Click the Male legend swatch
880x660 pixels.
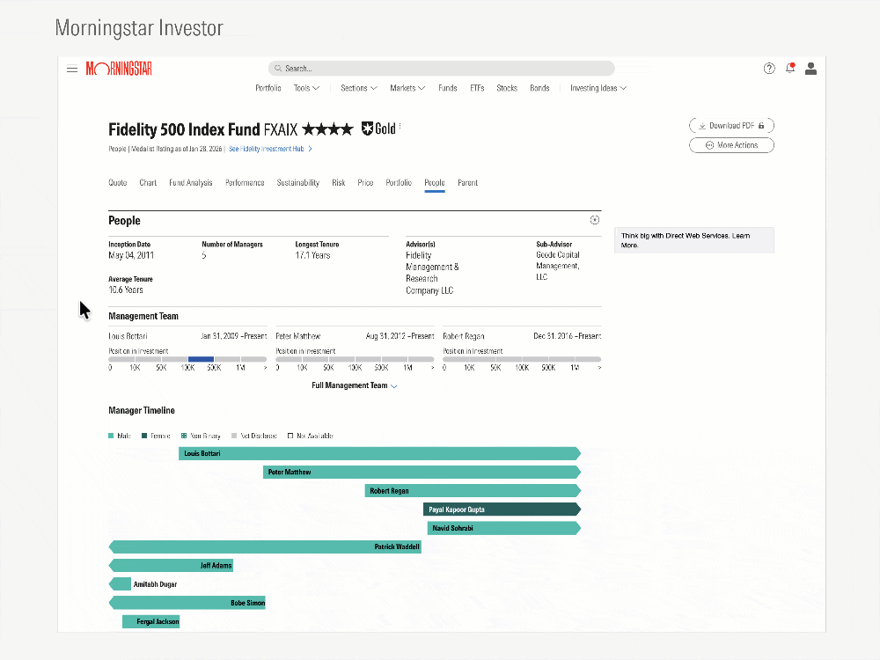(111, 436)
